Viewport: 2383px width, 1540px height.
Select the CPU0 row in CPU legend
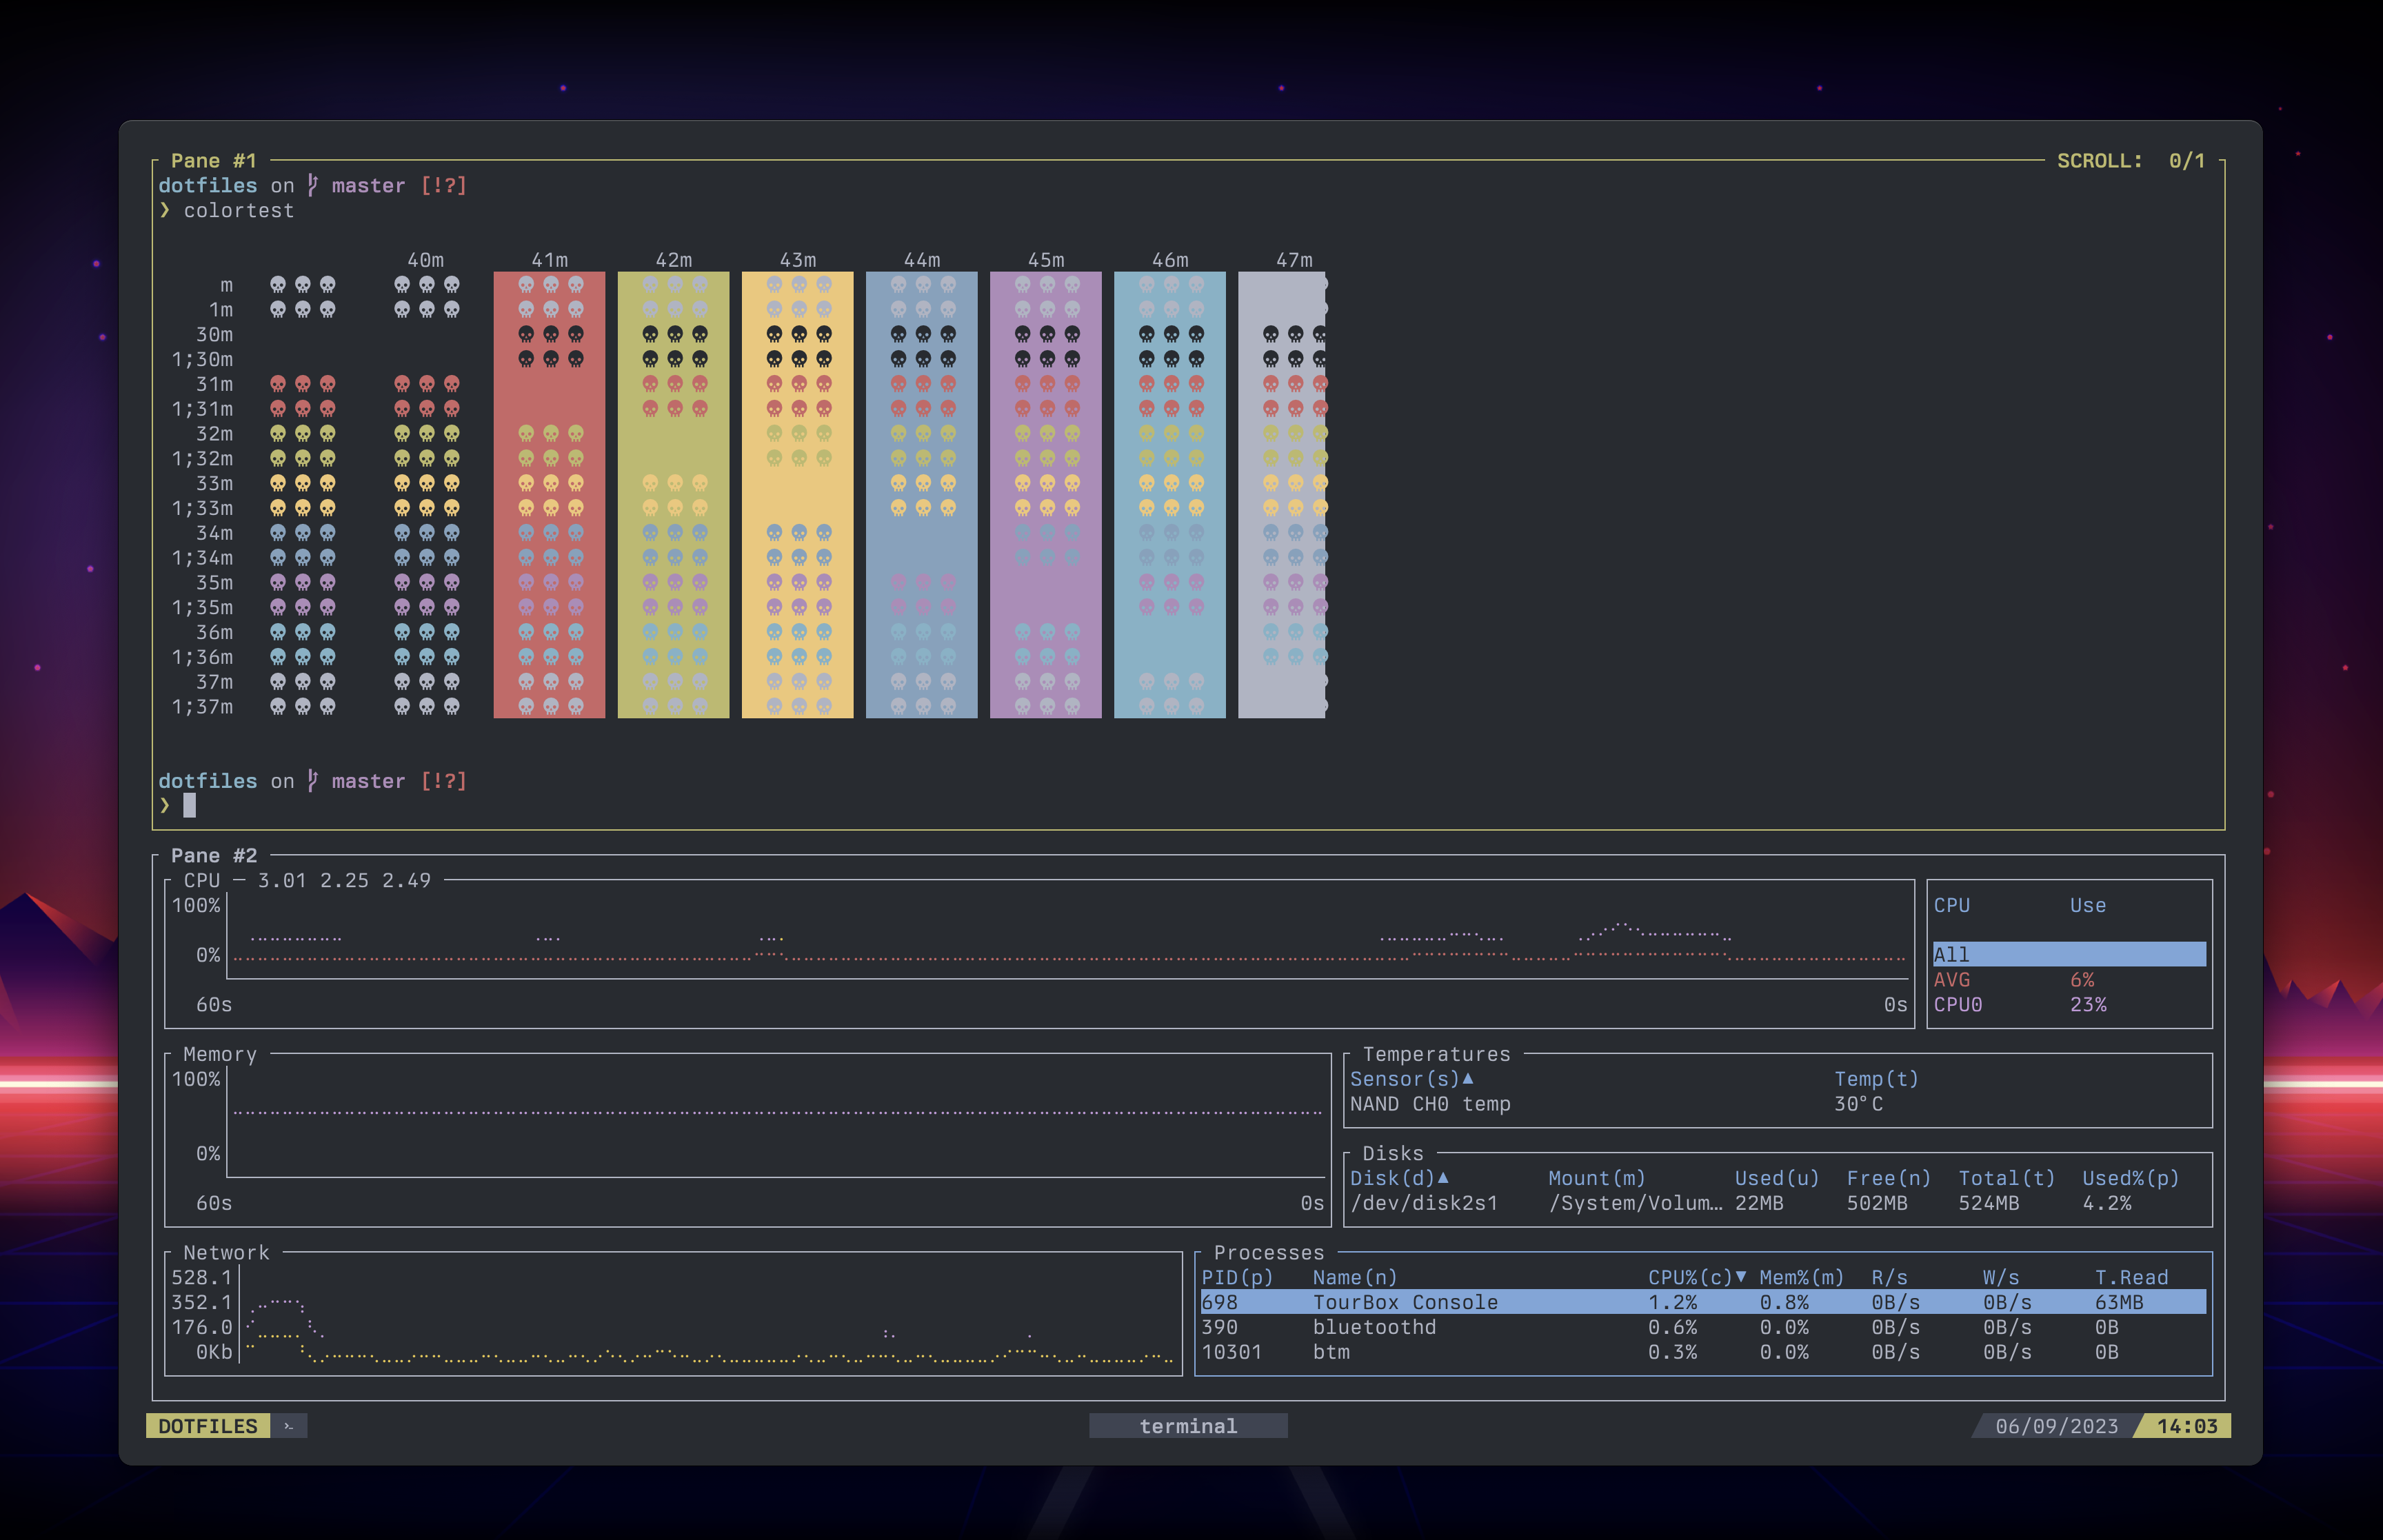pyautogui.click(x=2069, y=1004)
